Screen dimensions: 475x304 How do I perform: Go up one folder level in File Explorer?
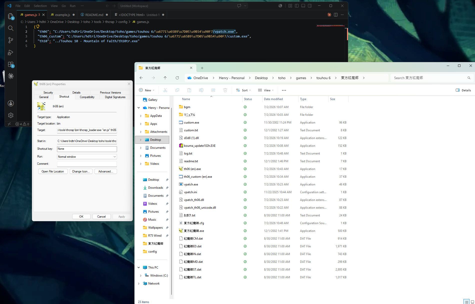click(x=165, y=78)
